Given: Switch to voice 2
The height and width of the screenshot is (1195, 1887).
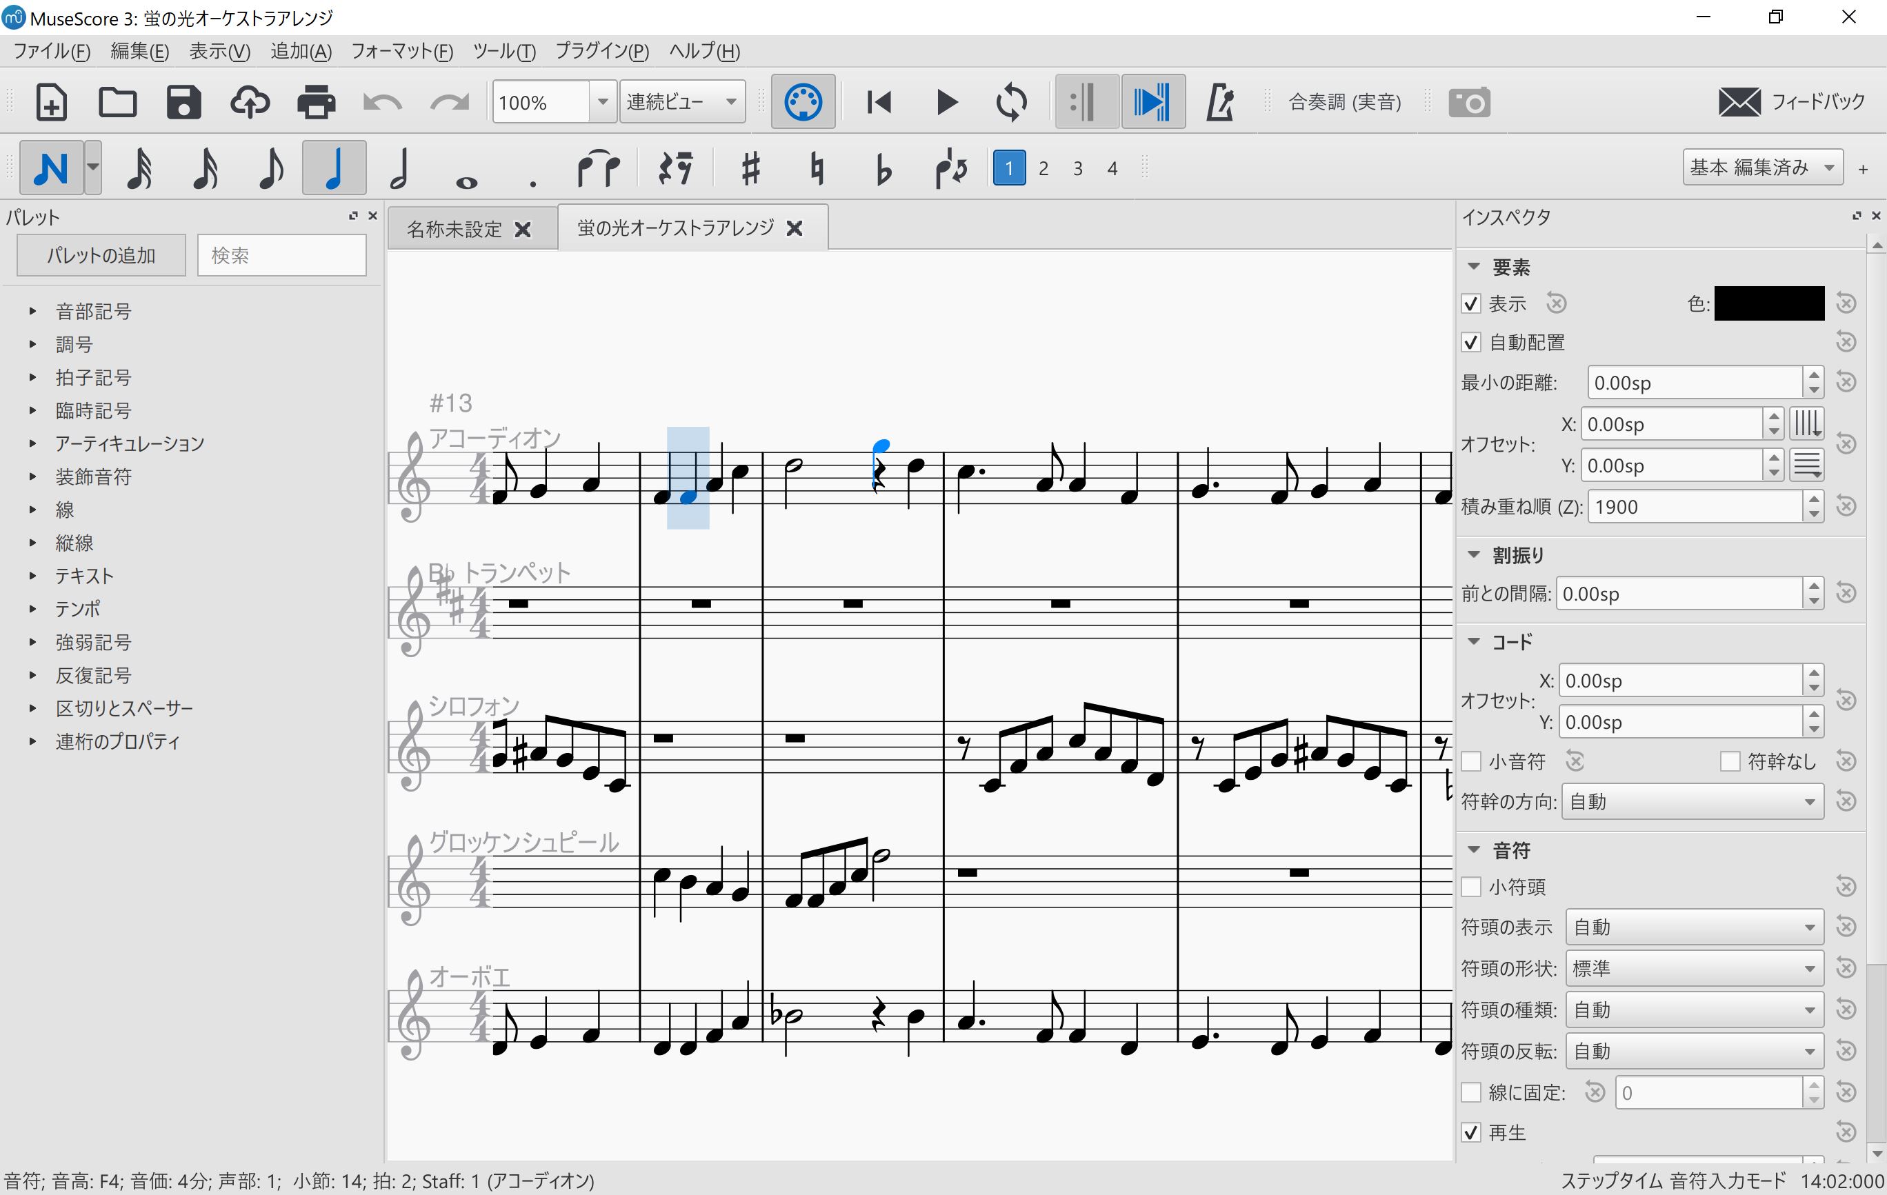Looking at the screenshot, I should (x=1043, y=168).
